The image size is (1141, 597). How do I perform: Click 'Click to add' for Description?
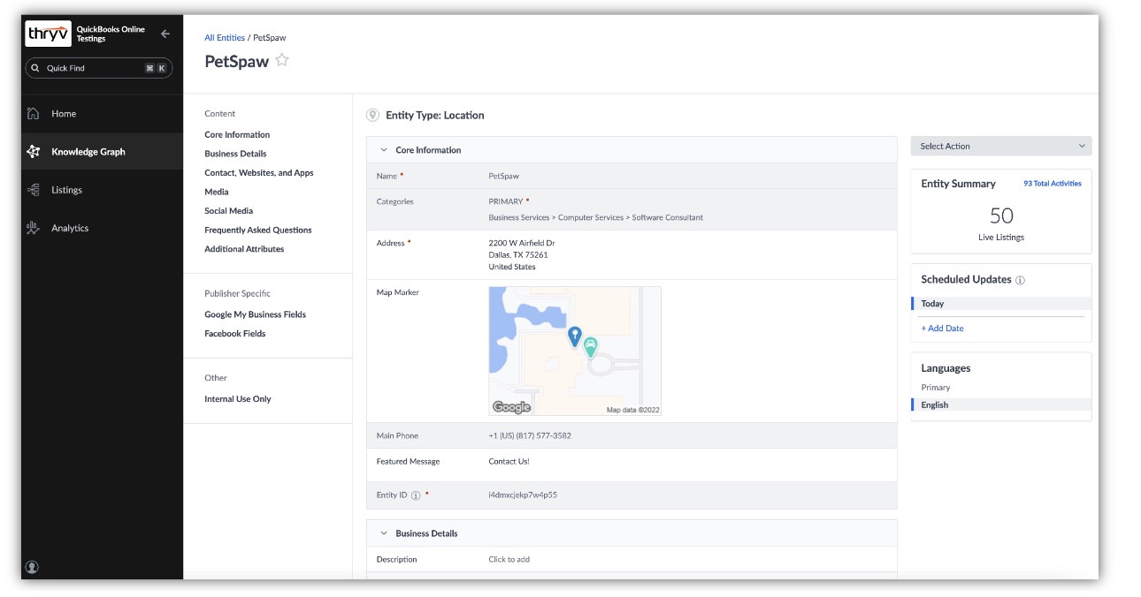(x=509, y=560)
